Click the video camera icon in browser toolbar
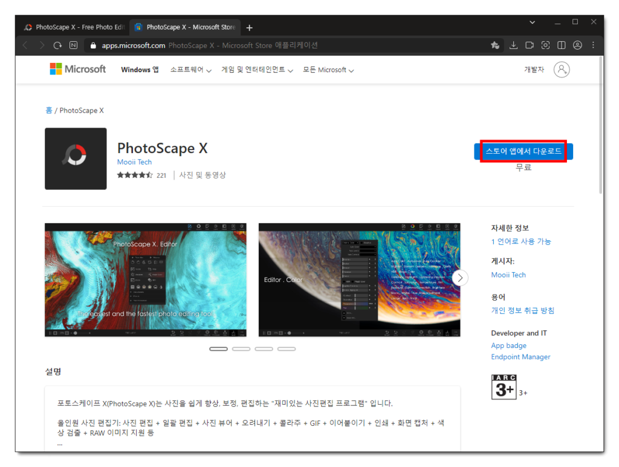619x467 pixels. pyautogui.click(x=530, y=45)
